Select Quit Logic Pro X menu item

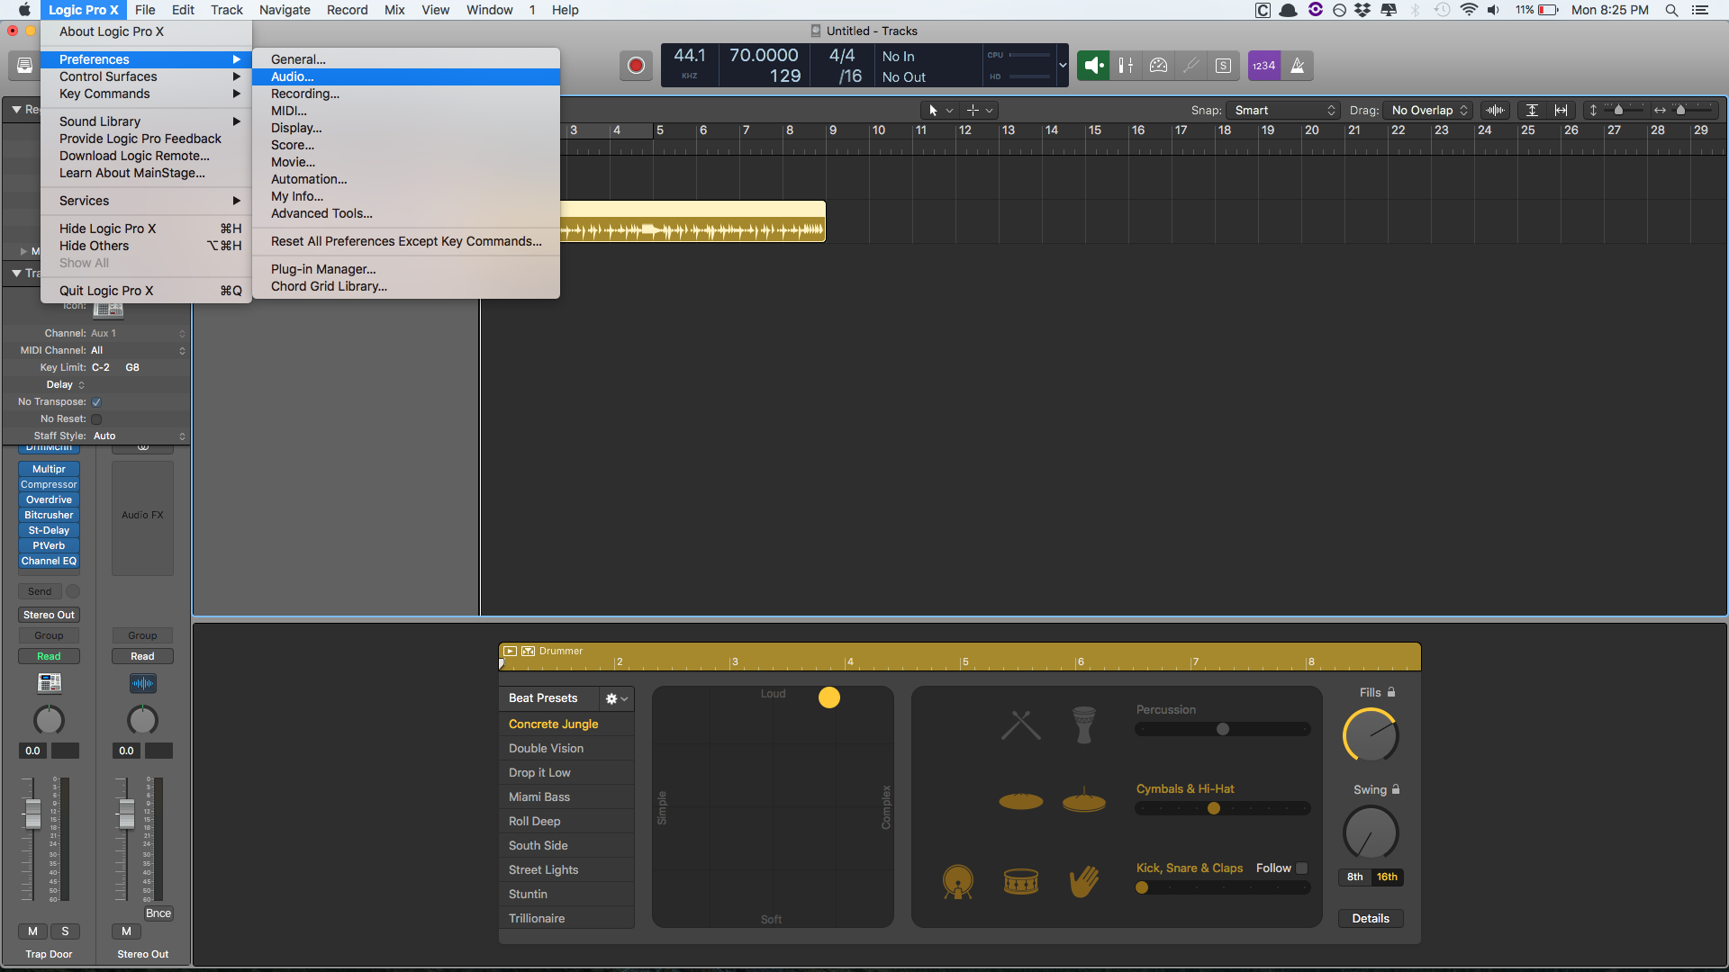[146, 291]
